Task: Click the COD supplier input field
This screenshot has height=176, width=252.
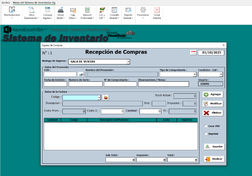Action: click(x=60, y=74)
